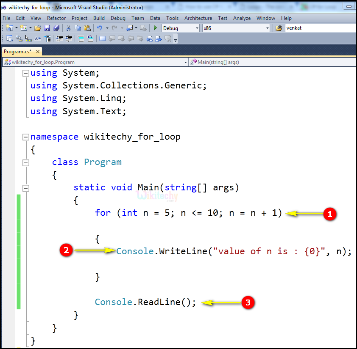357x349 pixels.
Task: Click the Toggle Bookmark icon
Action: pyautogui.click(x=102, y=38)
